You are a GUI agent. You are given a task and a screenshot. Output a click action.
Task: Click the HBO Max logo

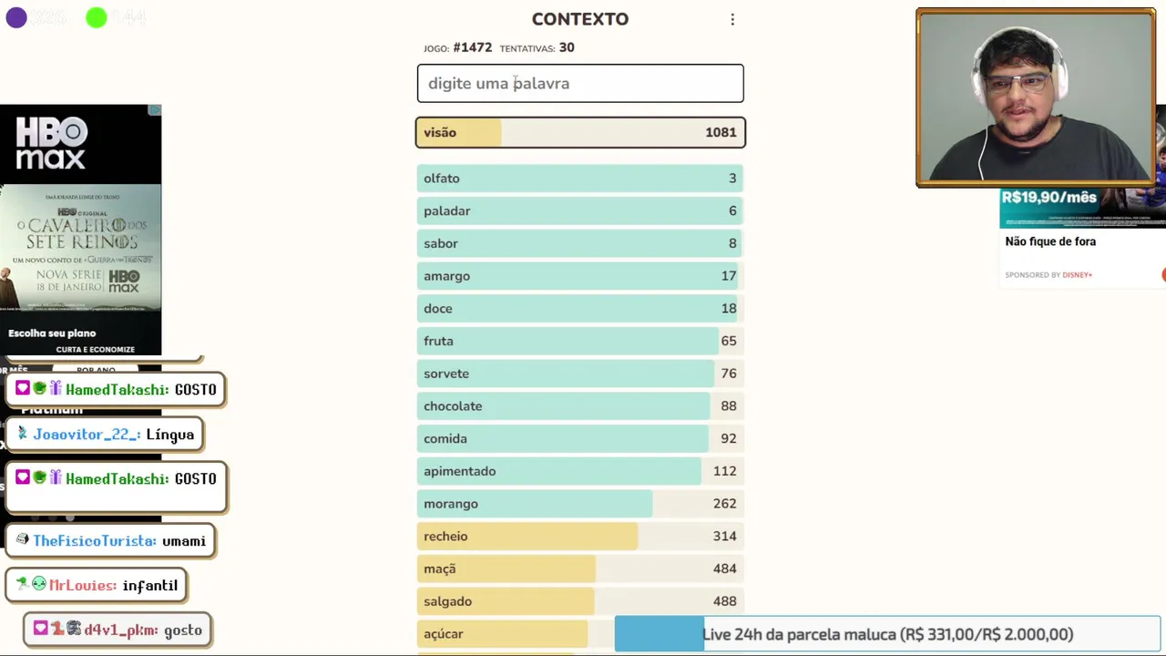tap(52, 144)
